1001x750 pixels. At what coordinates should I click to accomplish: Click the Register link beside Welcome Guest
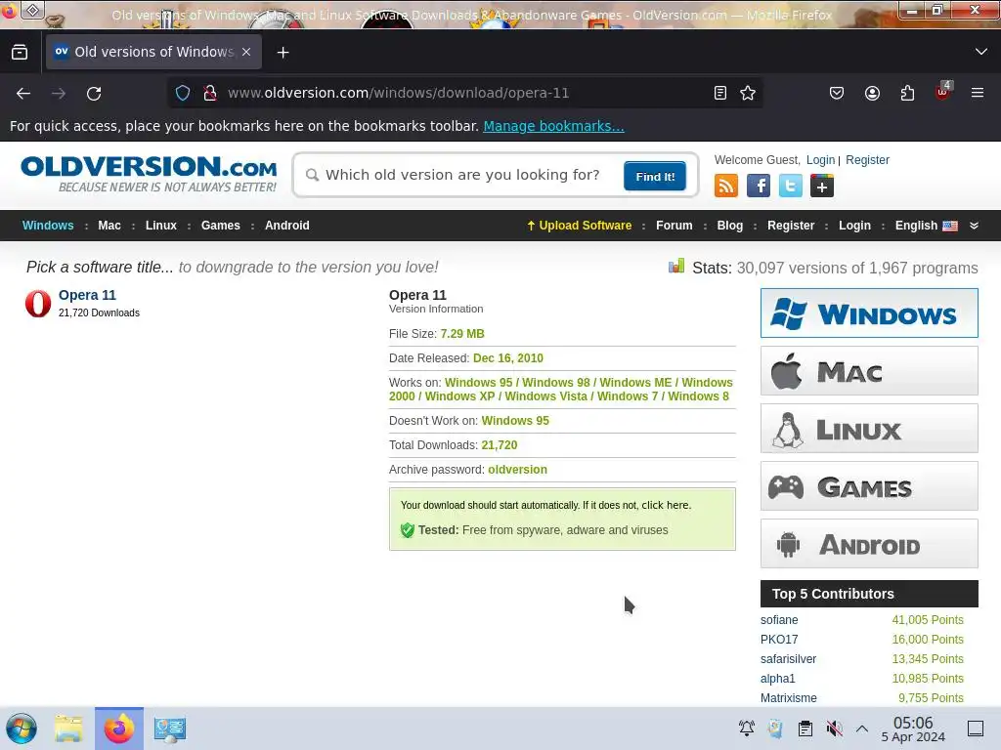tap(868, 160)
